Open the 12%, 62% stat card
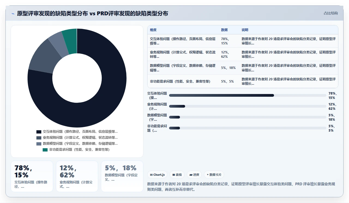The height and width of the screenshot is (203, 349). (x=77, y=176)
